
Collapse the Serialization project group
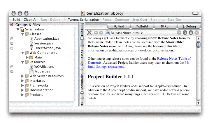[18, 30]
